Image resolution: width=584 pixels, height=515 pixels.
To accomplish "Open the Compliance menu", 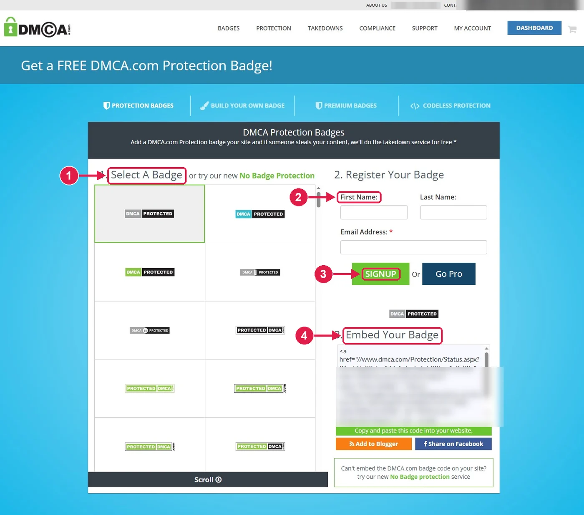I will click(378, 28).
